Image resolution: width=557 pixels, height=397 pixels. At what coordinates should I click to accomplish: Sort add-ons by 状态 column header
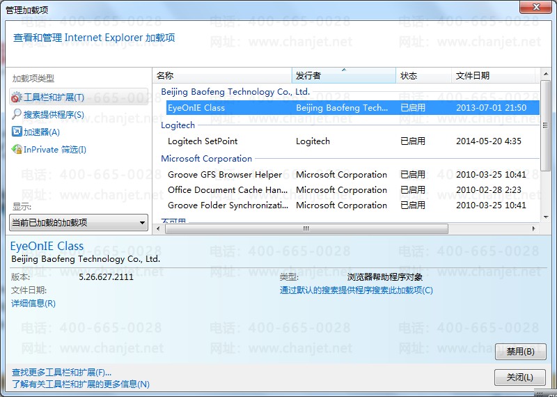tap(423, 75)
